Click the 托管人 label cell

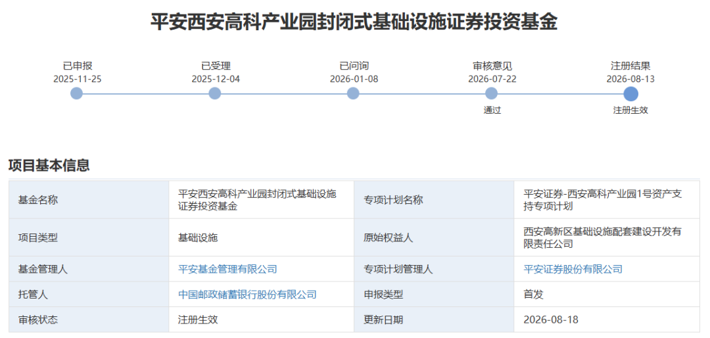[89, 295]
